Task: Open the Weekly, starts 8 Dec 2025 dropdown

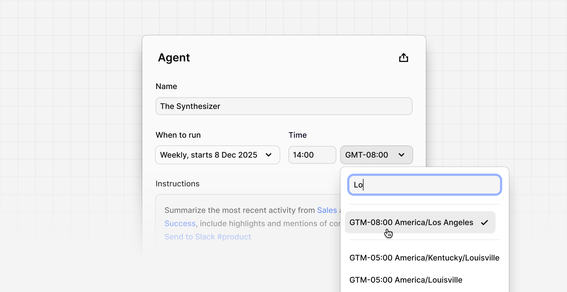Action: tap(218, 155)
